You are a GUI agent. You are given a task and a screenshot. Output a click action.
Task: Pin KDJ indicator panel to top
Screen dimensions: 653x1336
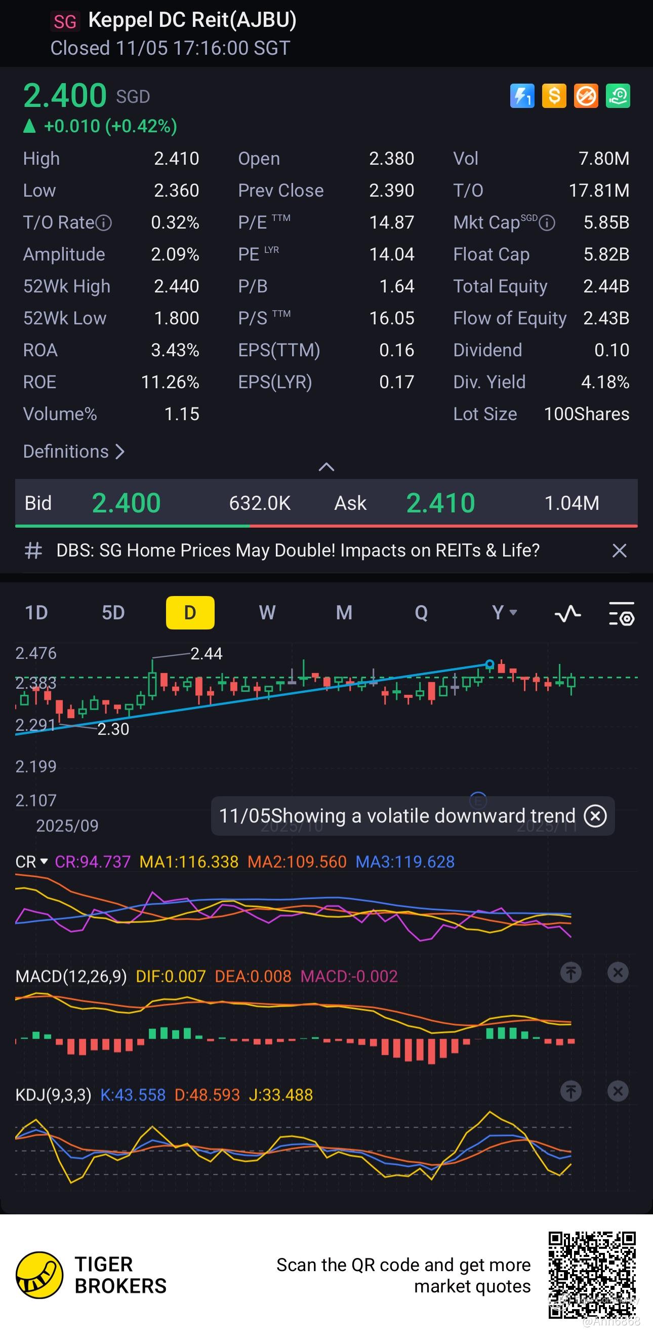(x=570, y=1091)
